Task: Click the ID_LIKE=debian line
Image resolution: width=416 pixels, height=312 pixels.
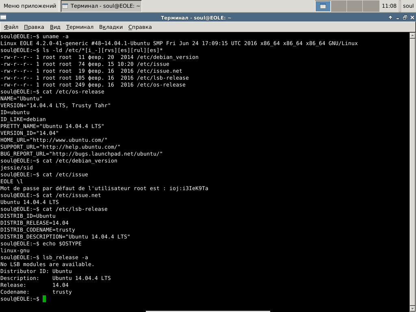Action: (23, 119)
